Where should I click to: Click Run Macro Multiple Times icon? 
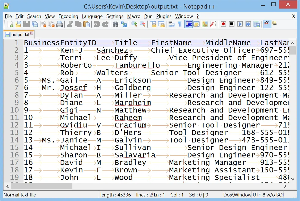tap(248, 24)
